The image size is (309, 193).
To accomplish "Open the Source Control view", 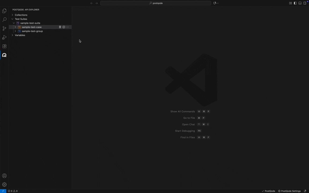I will click(x=4, y=29).
